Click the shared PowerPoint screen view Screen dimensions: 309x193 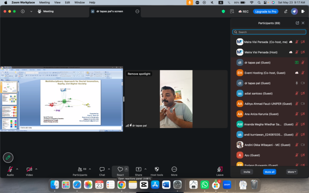click(x=62, y=99)
